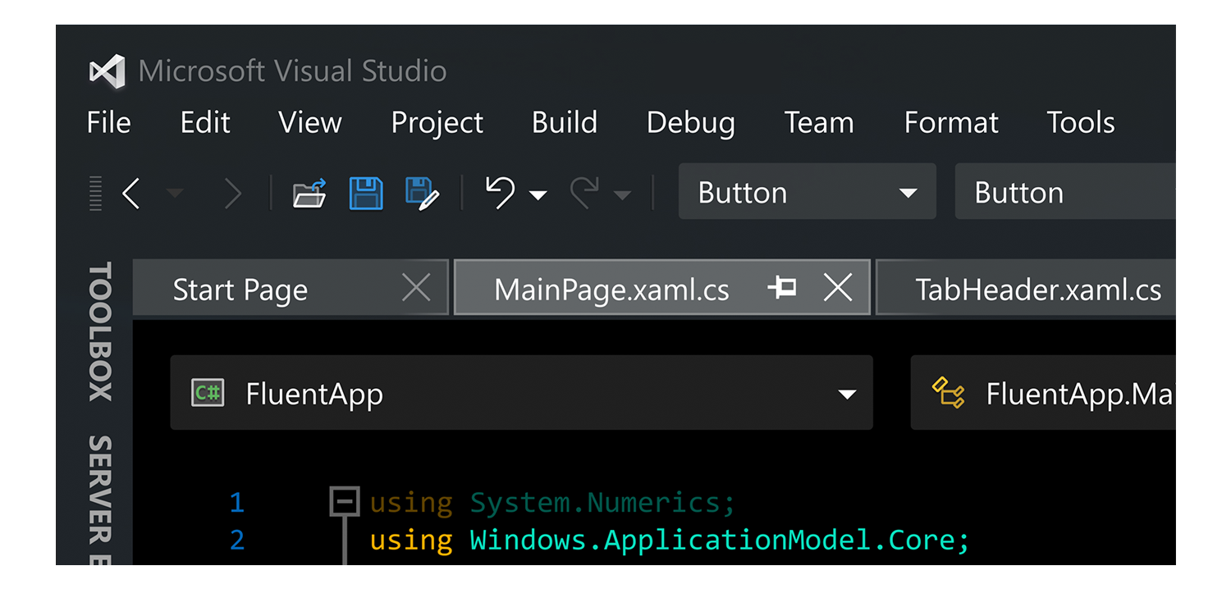This screenshot has height=607, width=1231.
Task: Click the Save As pencil-floppy icon
Action: point(422,193)
